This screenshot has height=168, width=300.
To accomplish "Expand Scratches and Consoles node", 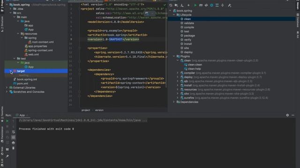I will click(7, 92).
